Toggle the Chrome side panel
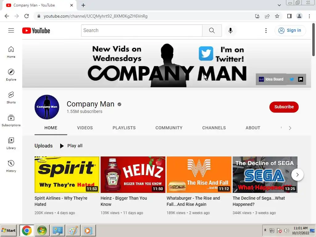316x237 pixels. point(289,16)
